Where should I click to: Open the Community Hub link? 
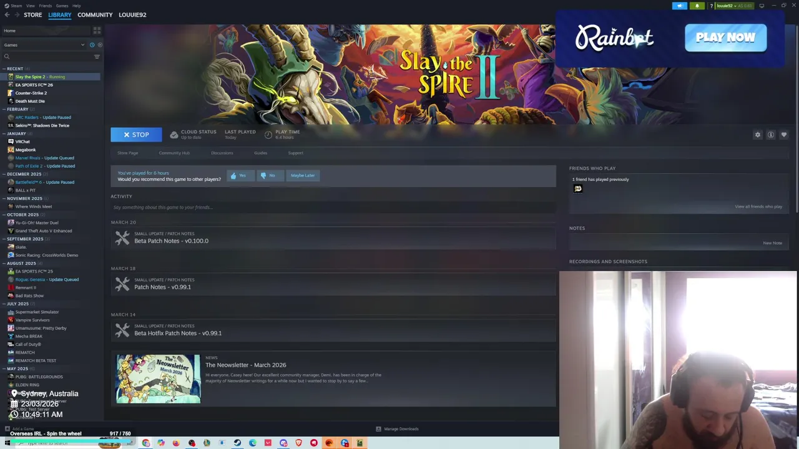click(174, 153)
